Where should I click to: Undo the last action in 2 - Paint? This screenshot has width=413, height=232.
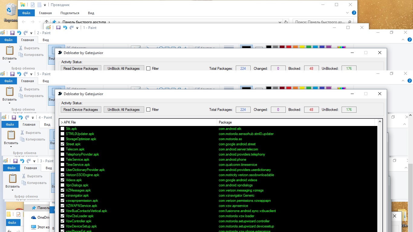(19, 33)
